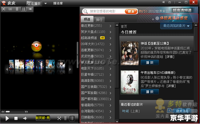Image resolution: width=200 pixels, height=124 pixels.
Task: Click the magnifier icon in search box
Action: pos(86,11)
